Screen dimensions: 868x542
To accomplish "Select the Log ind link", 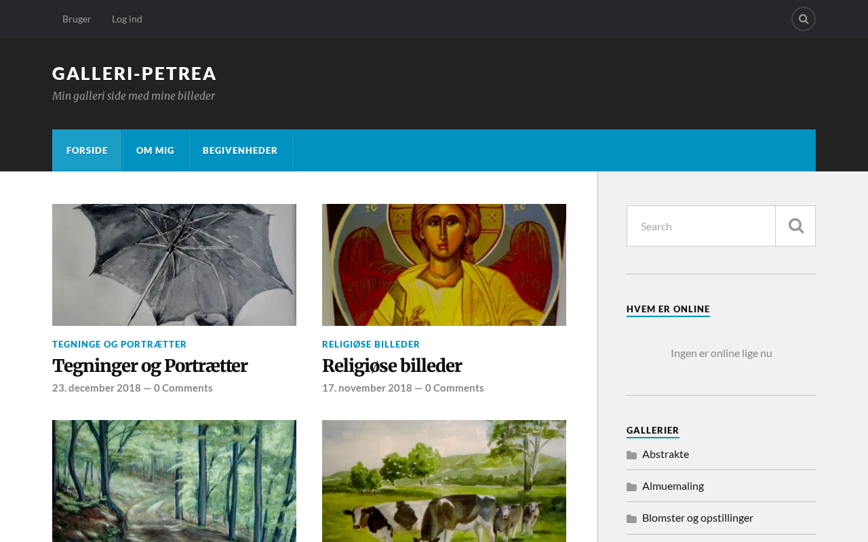I will point(127,19).
